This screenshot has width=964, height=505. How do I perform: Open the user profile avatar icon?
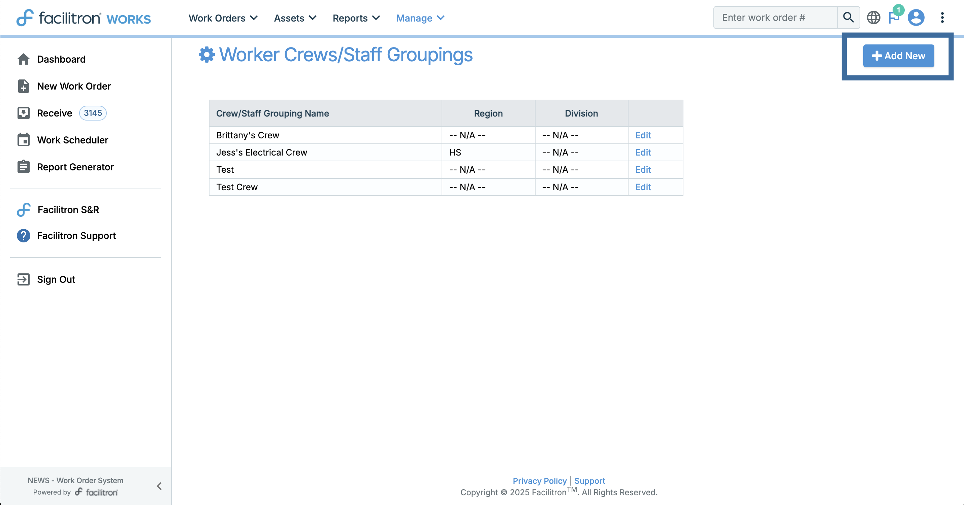(916, 18)
